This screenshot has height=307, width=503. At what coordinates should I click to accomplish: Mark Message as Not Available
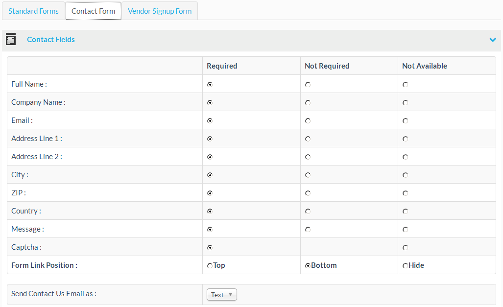[405, 230]
